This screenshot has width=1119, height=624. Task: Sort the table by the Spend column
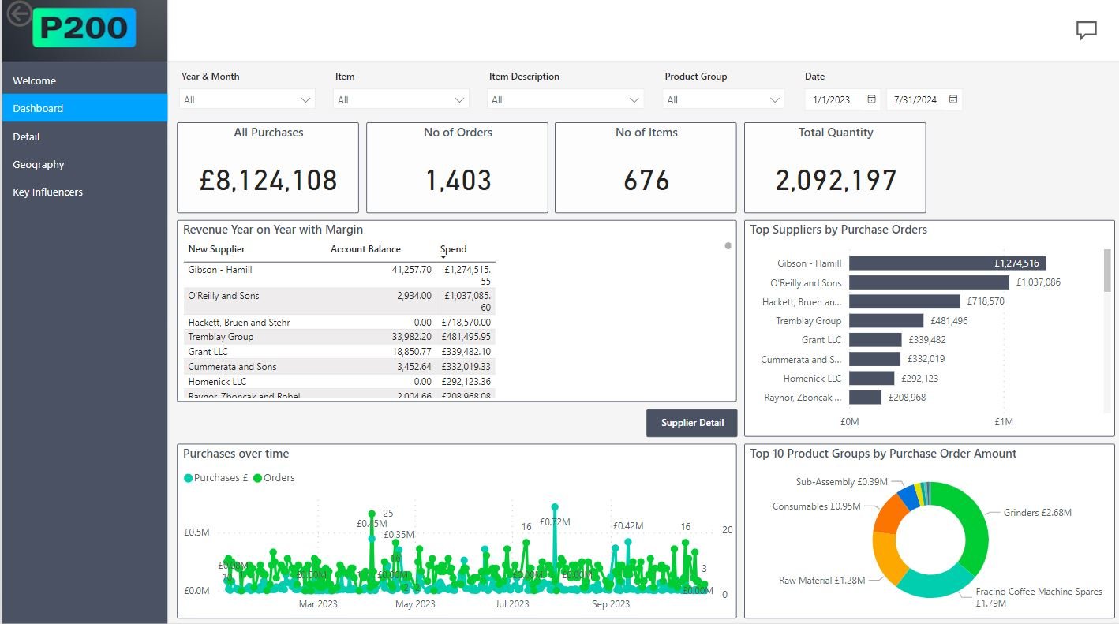453,249
